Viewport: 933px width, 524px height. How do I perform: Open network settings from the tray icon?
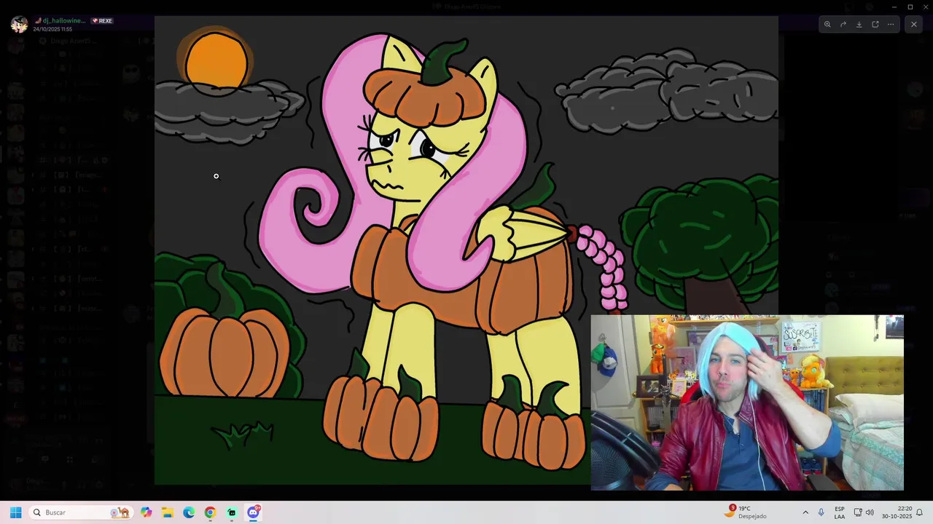click(x=858, y=512)
